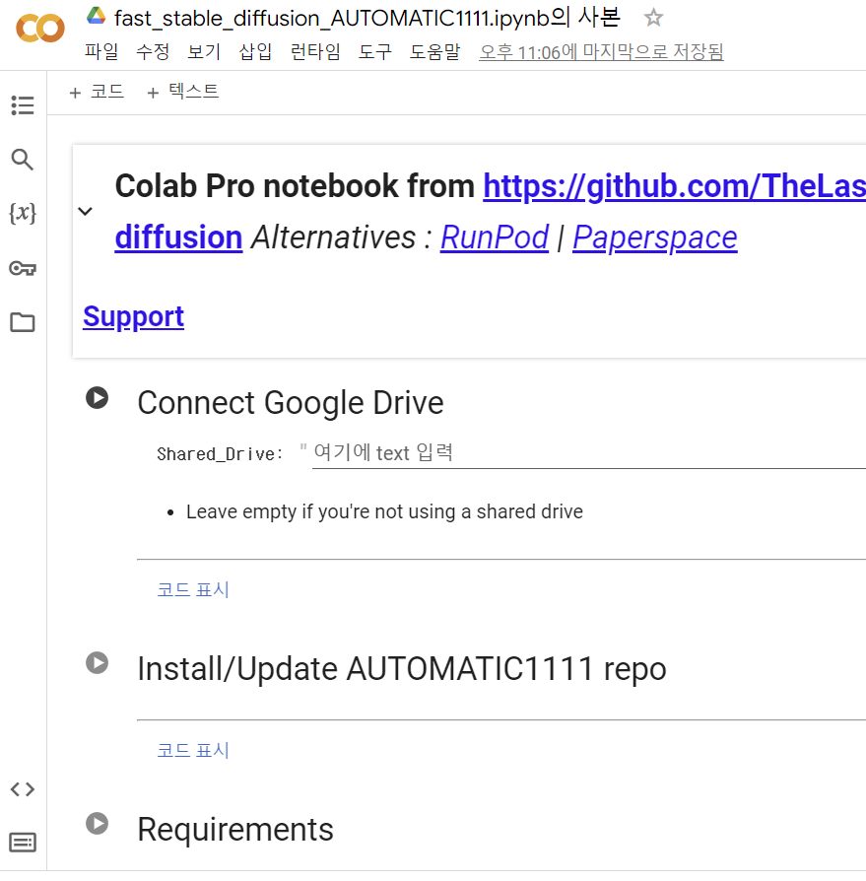
Task: Open the table of contents sidebar icon
Action: [23, 105]
